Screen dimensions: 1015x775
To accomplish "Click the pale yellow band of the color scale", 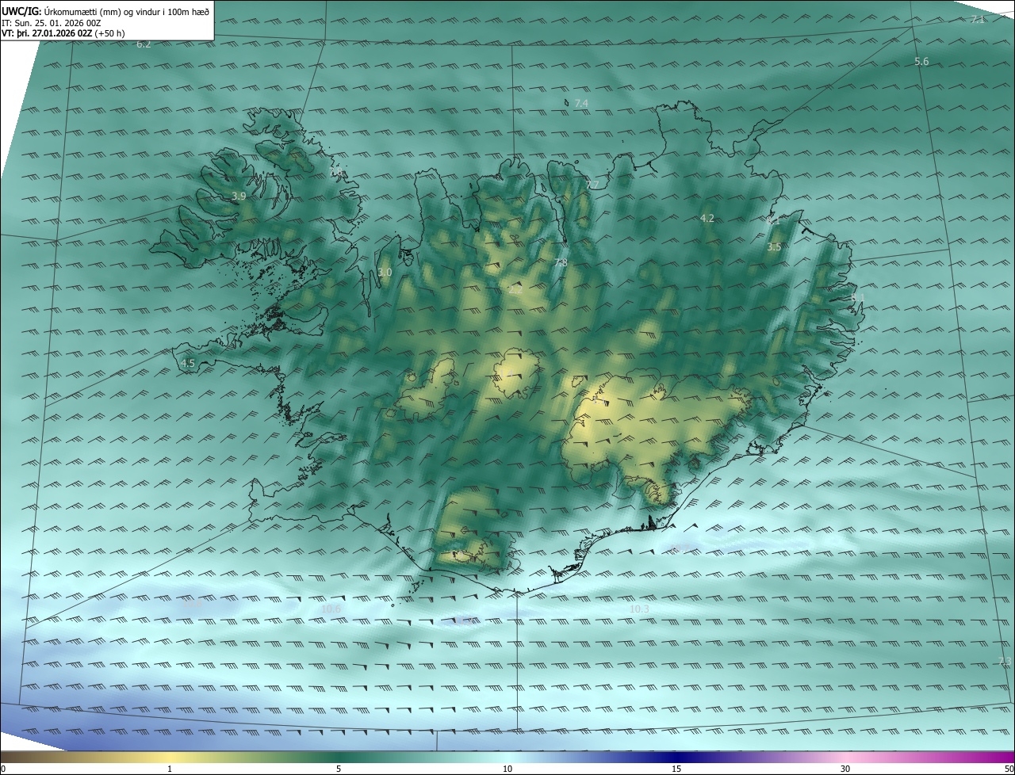I will (x=170, y=758).
